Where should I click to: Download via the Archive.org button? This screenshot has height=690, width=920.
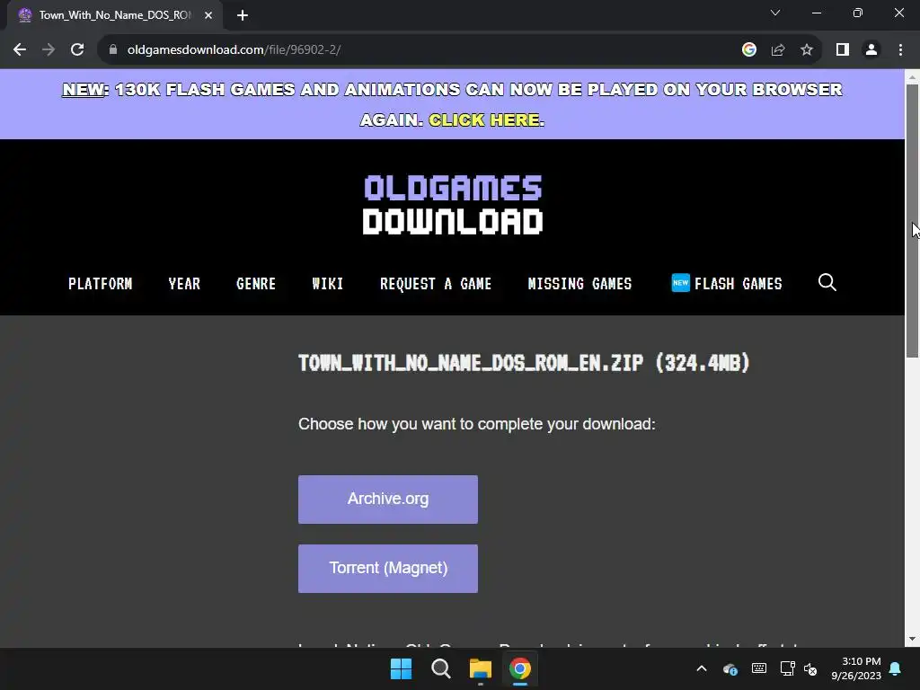coord(388,500)
